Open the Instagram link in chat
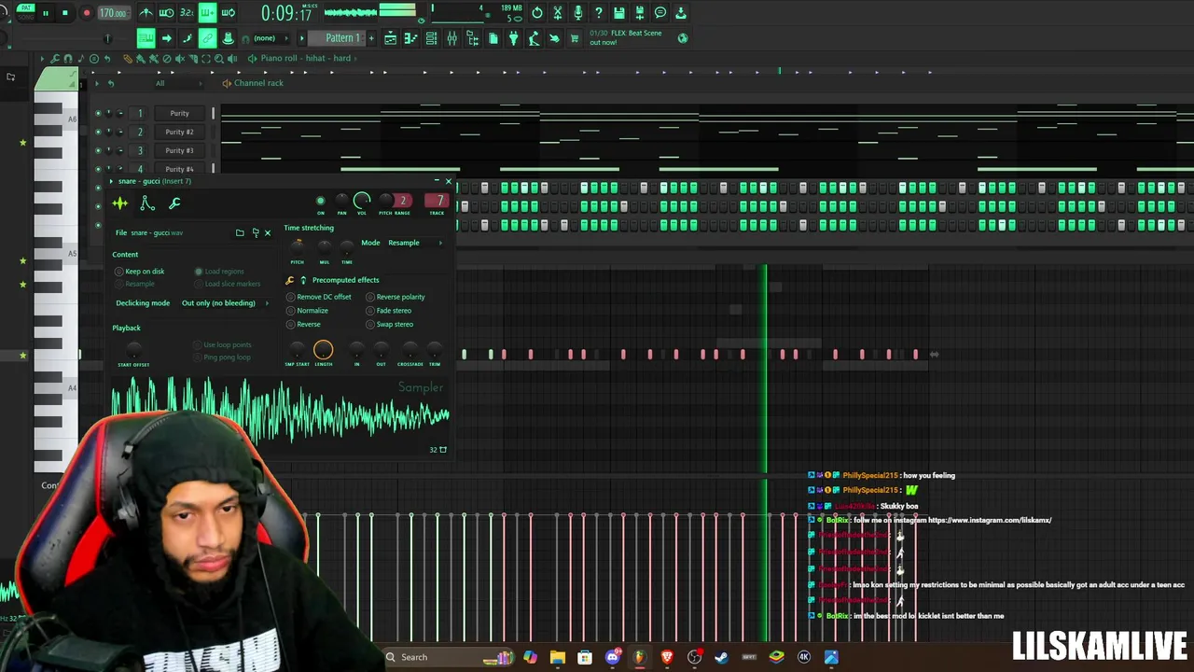 [x=989, y=520]
